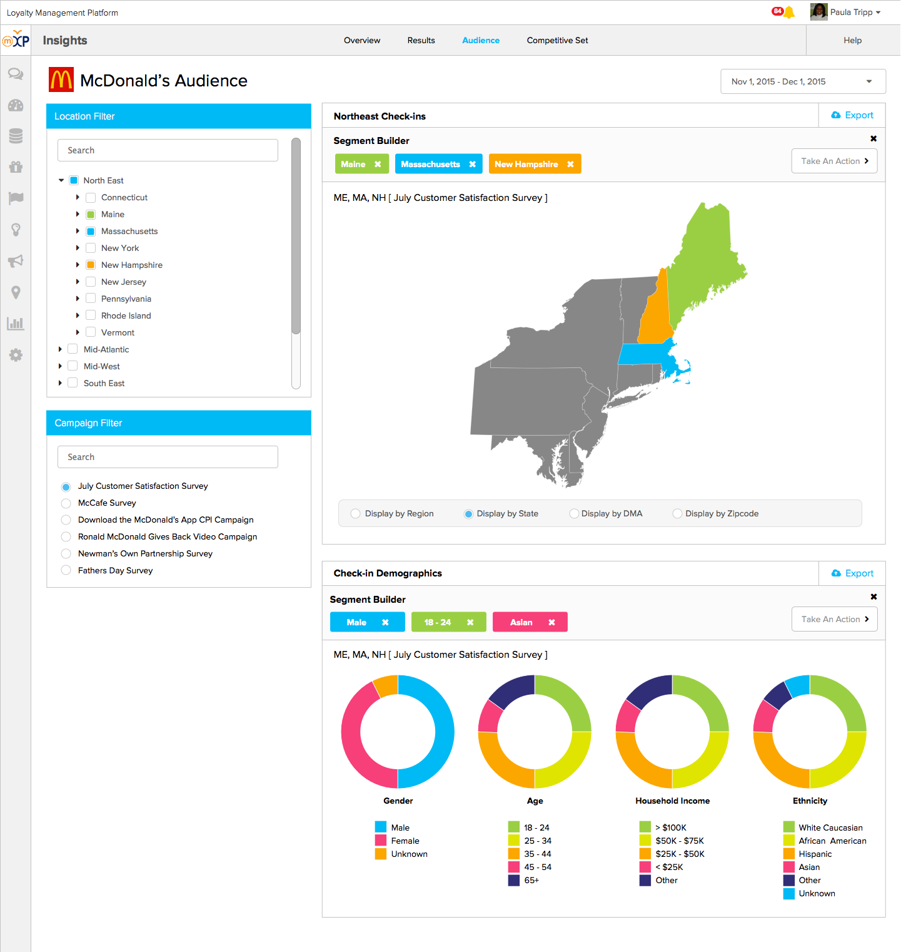
Task: Click the McDonald's logo
Action: (x=61, y=80)
